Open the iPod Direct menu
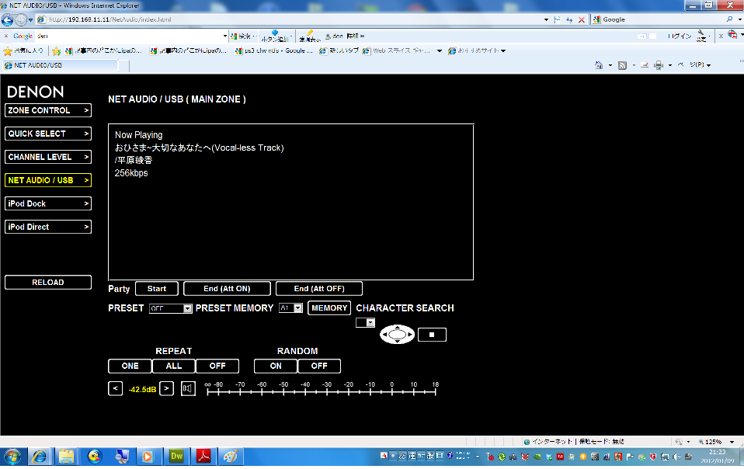Image resolution: width=744 pixels, height=469 pixels. pos(48,227)
